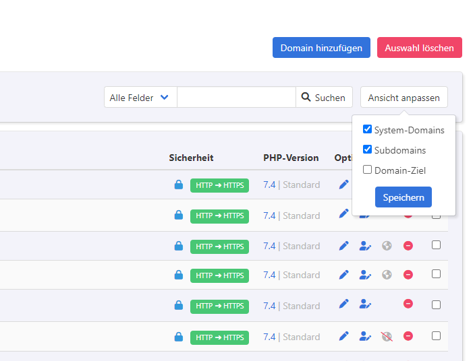Click the edit pencil icon in the first row
The width and height of the screenshot is (473, 361).
point(343,185)
